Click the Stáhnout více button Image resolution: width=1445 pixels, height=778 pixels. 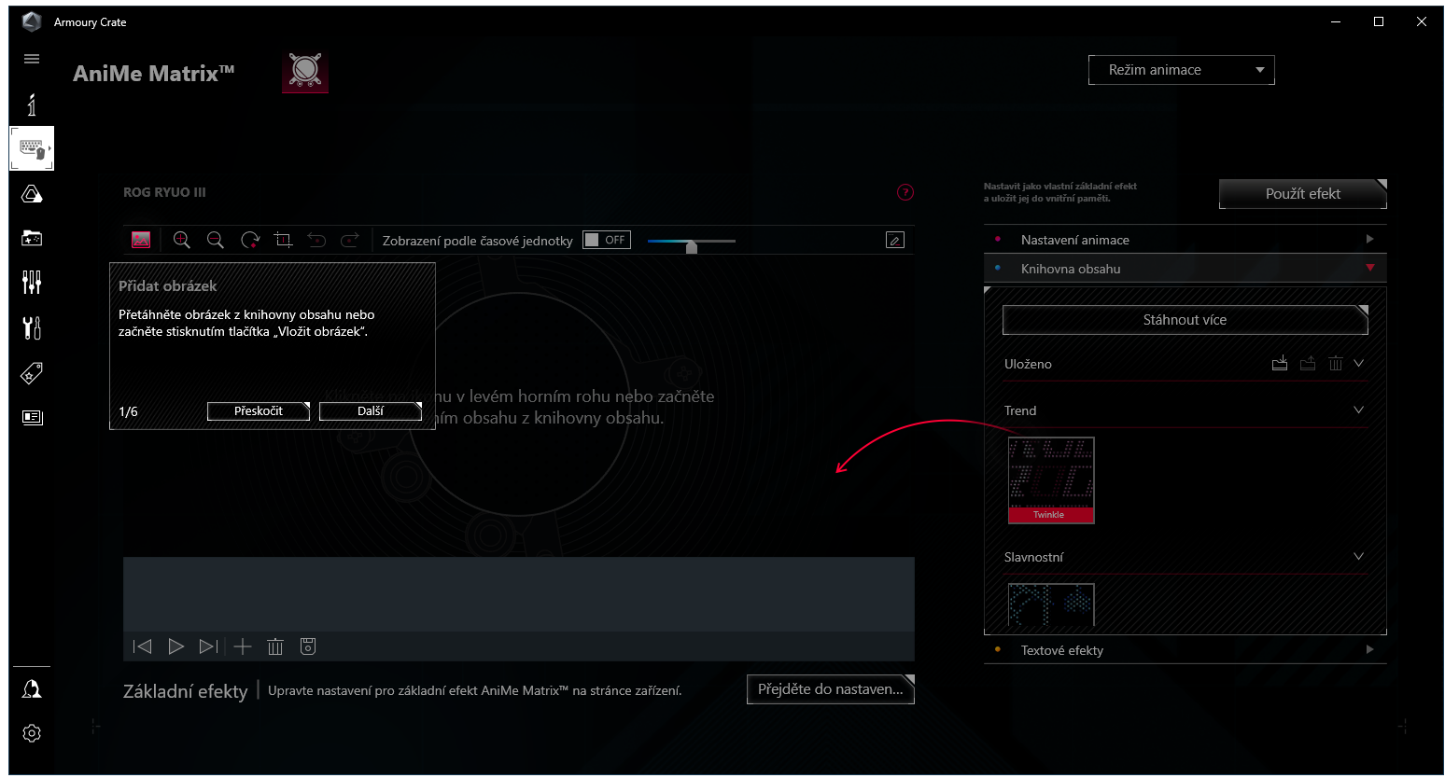(x=1185, y=320)
